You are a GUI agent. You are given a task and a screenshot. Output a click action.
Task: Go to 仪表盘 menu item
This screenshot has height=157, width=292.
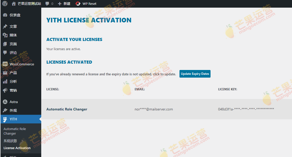(15, 15)
